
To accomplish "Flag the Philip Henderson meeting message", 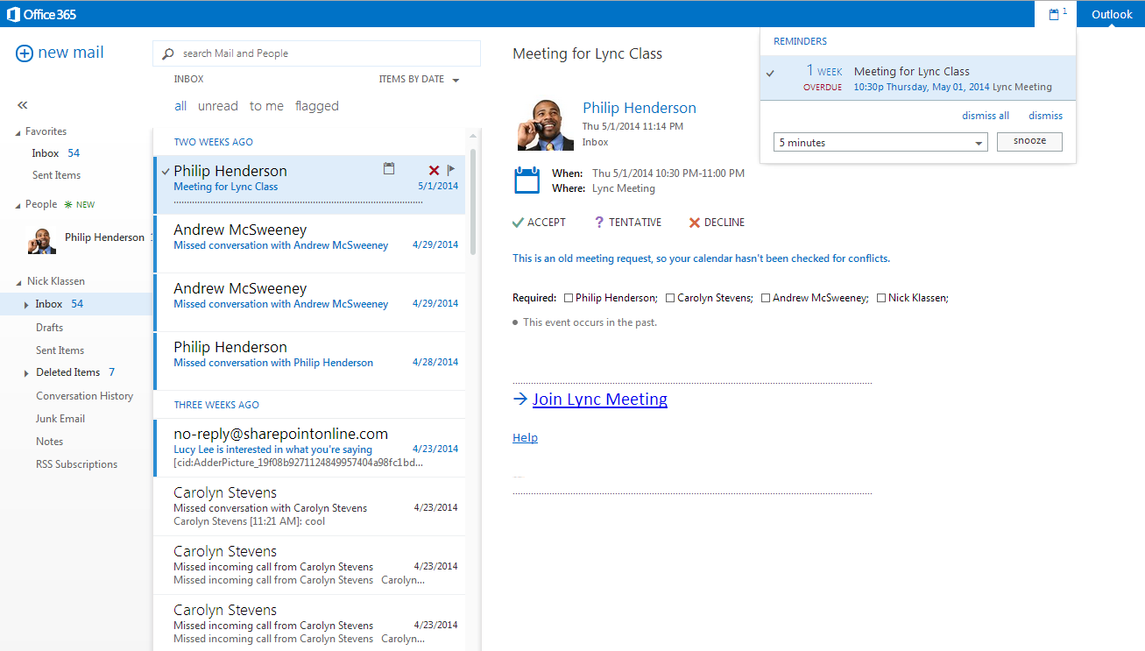I will coord(451,170).
